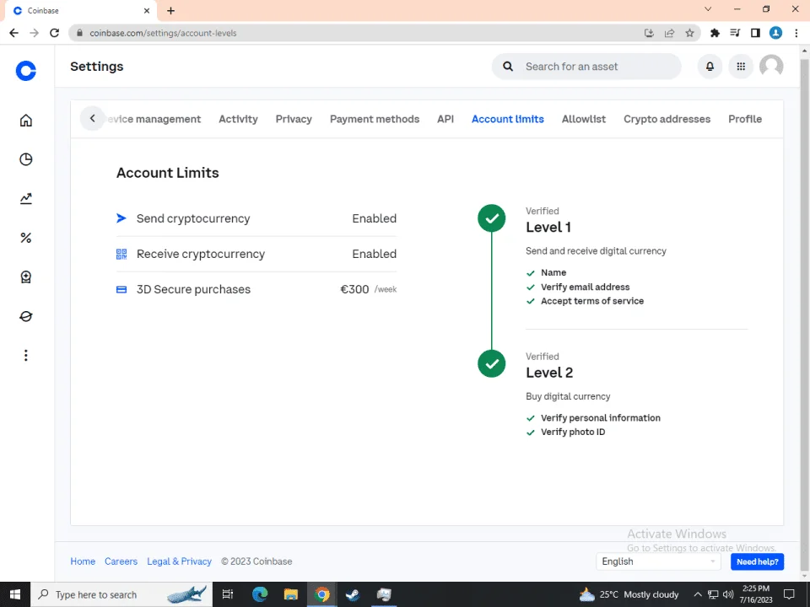Follow the Careers footer link
The image size is (810, 607).
(121, 561)
